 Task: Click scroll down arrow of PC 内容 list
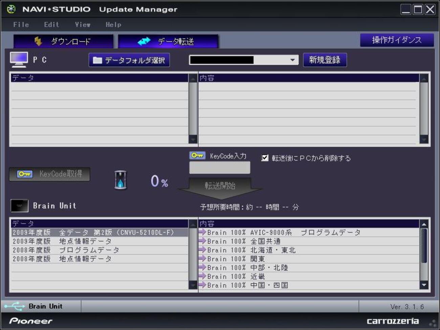click(x=424, y=139)
